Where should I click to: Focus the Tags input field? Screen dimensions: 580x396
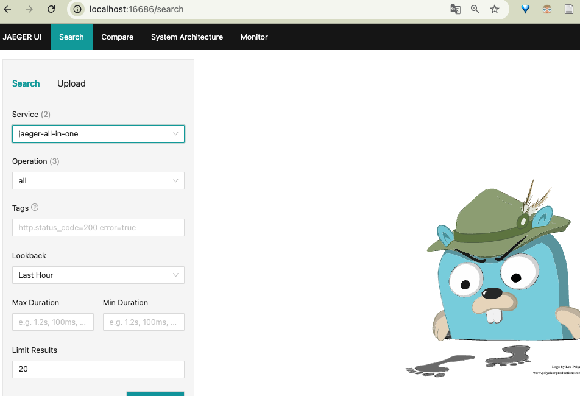coord(99,228)
